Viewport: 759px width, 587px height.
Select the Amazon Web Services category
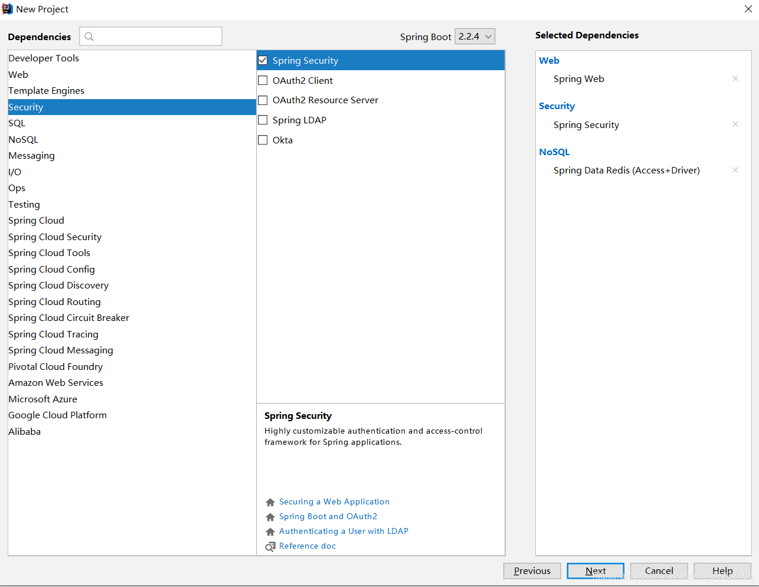coord(132,382)
